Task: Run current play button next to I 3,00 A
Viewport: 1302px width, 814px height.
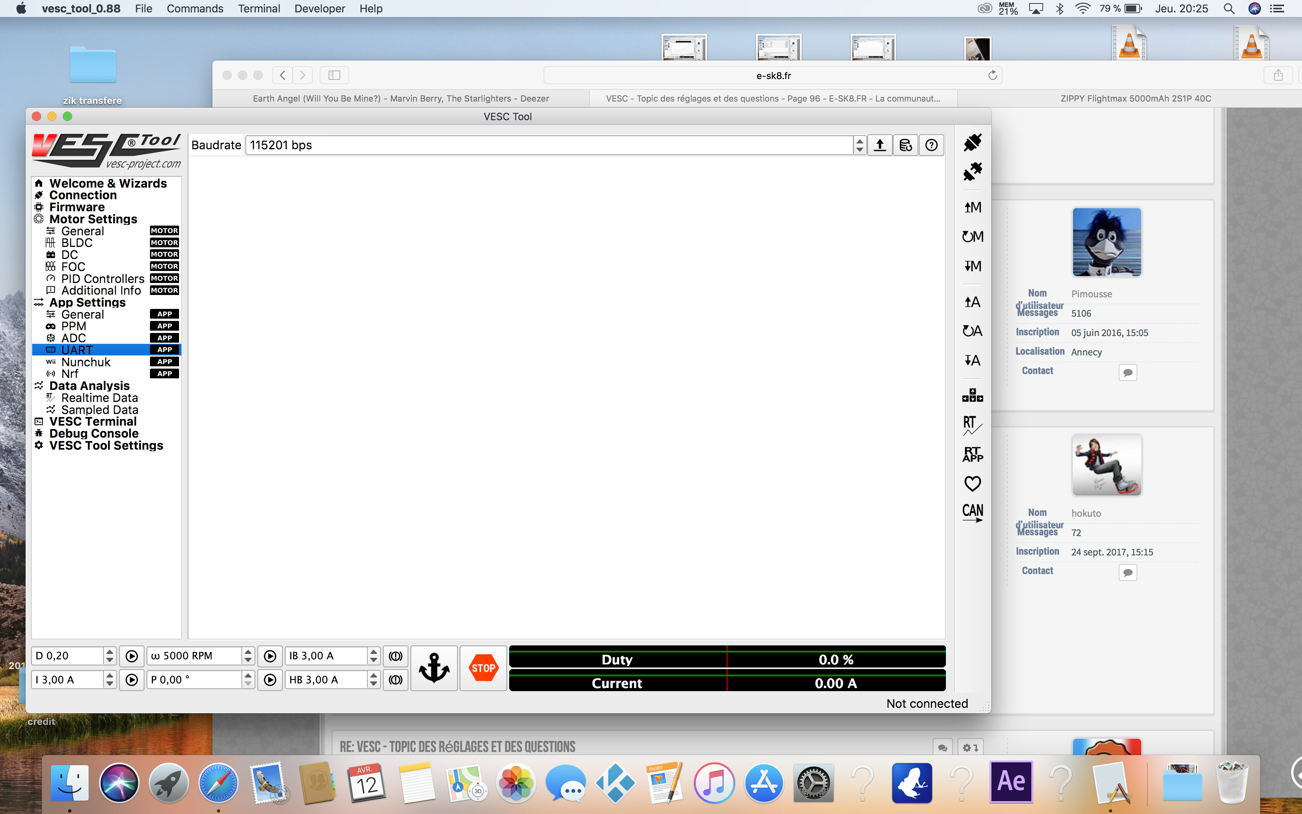Action: tap(131, 680)
